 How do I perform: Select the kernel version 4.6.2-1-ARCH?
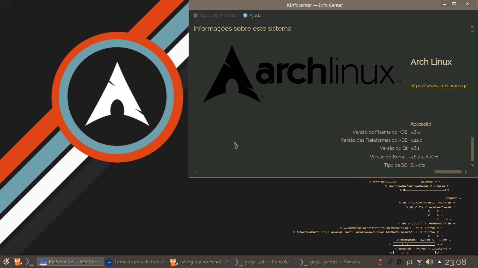pos(424,157)
